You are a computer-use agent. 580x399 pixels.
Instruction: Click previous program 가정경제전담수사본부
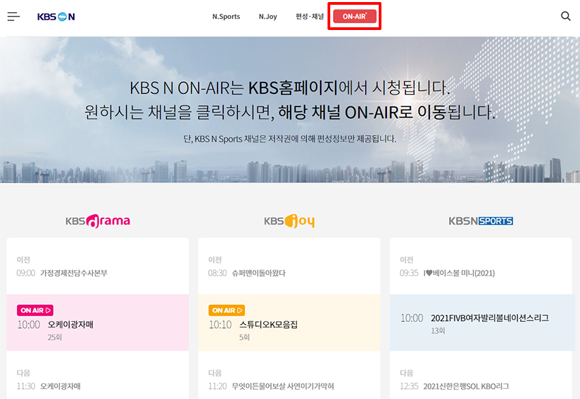point(74,274)
